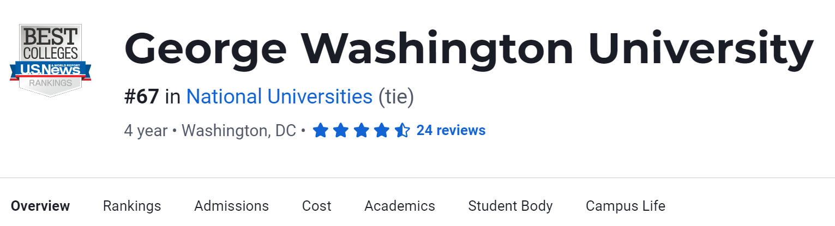Open the Cost tab
The height and width of the screenshot is (226, 835).
click(x=316, y=206)
